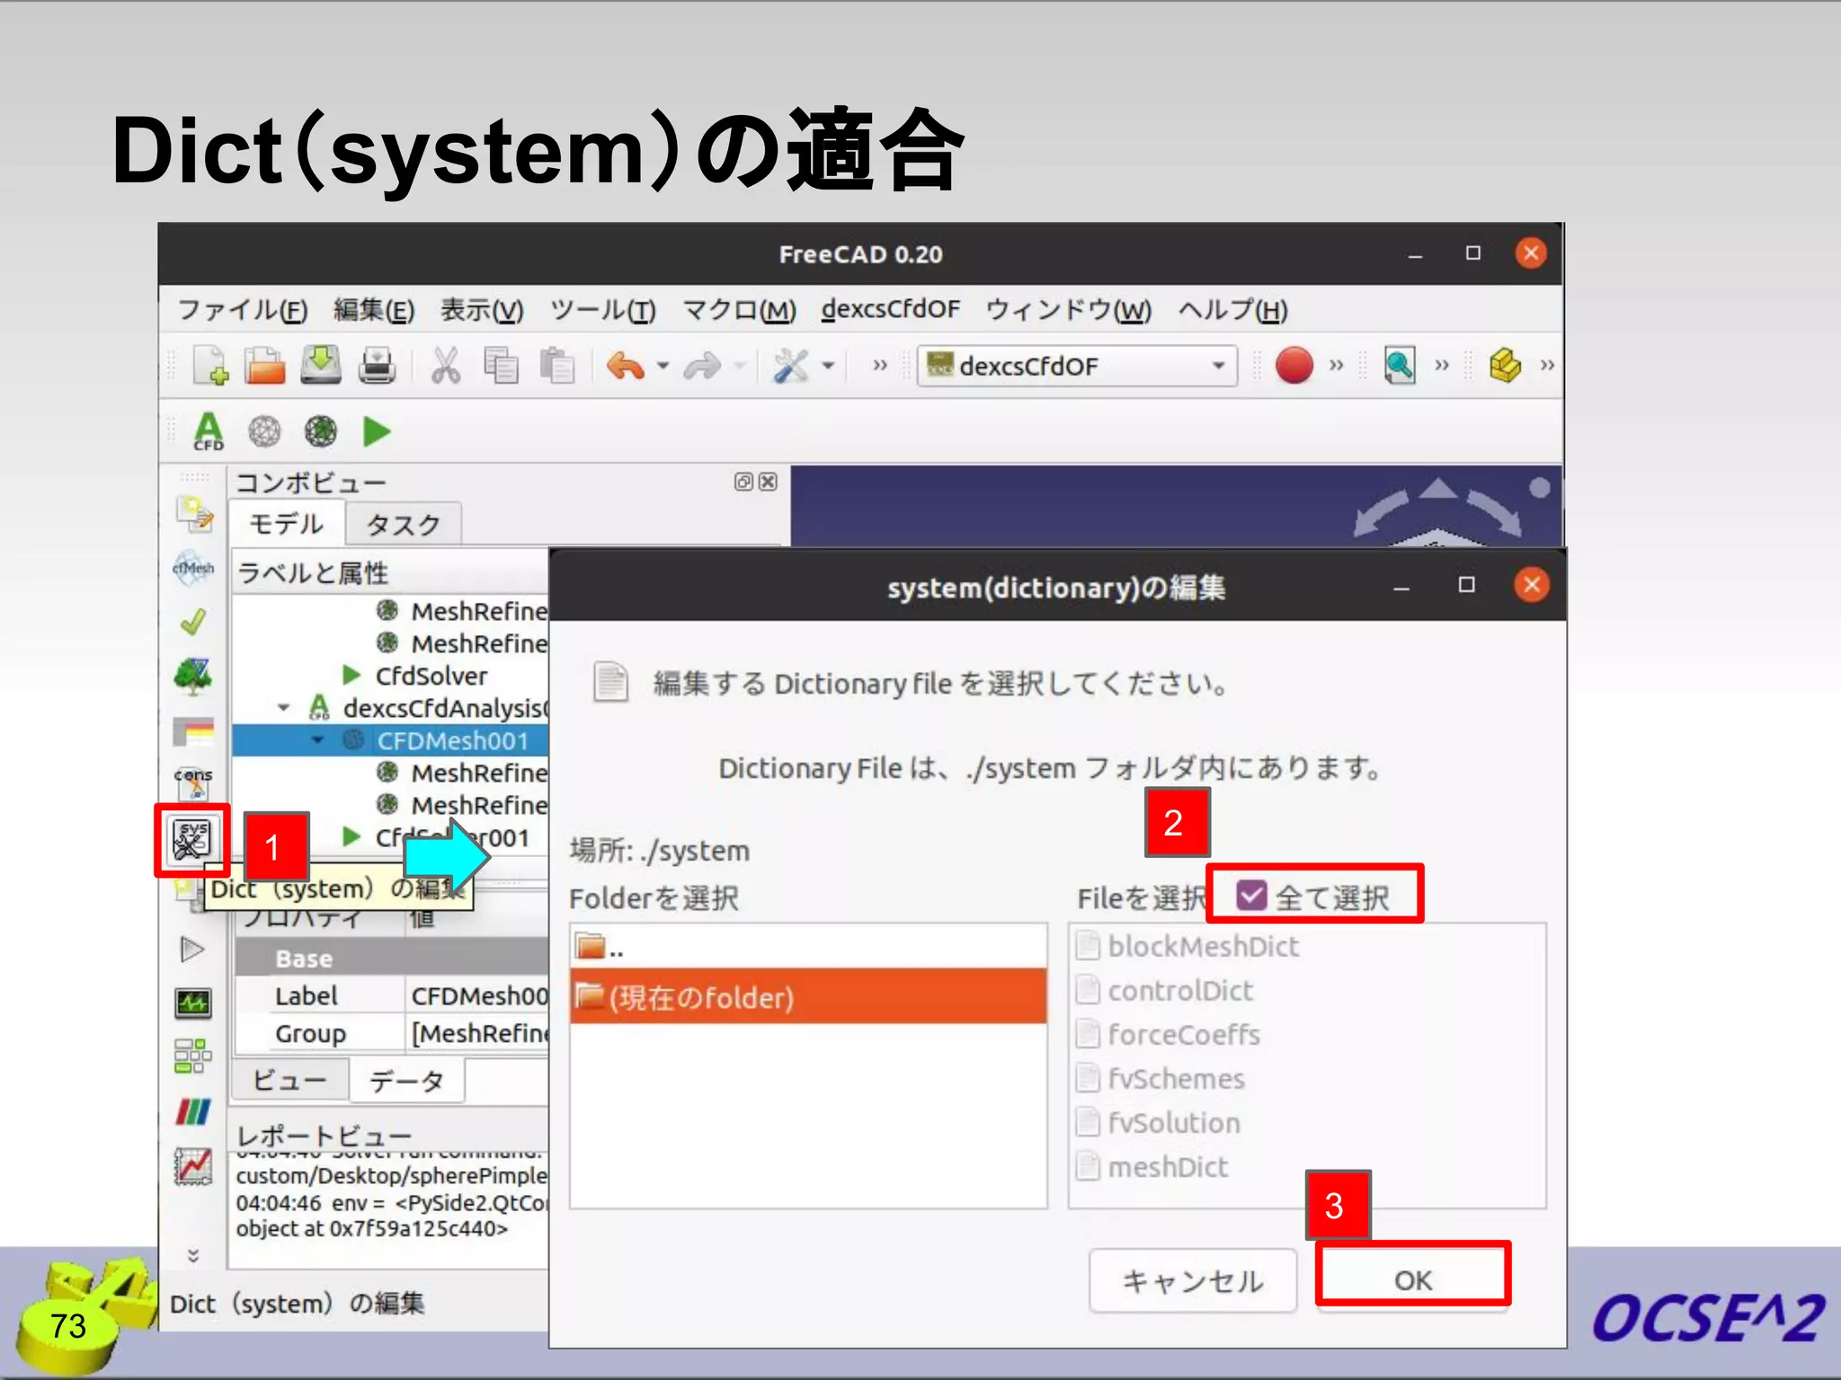Click the print icon in toolbar
The height and width of the screenshot is (1380, 1841).
tap(377, 366)
